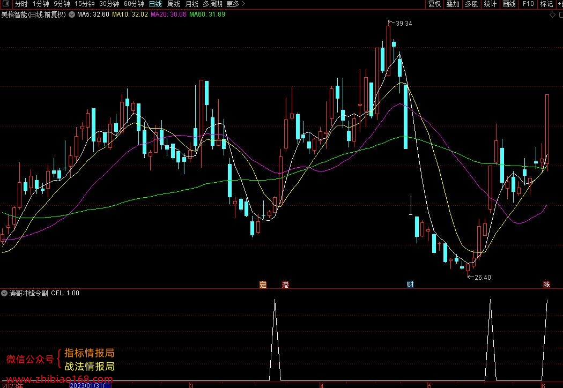Screen dimensions: 563x388
Task: Click the MA5: 32.60 label
Action: pyautogui.click(x=93, y=14)
